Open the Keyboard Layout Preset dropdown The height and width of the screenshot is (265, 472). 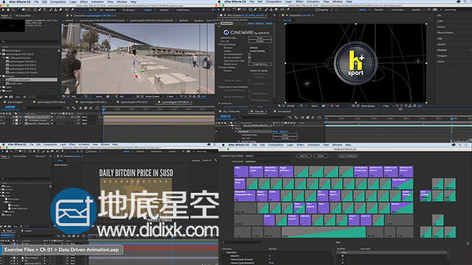[x=268, y=156]
